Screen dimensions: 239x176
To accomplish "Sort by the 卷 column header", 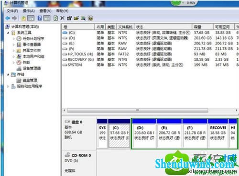I will (78, 27).
